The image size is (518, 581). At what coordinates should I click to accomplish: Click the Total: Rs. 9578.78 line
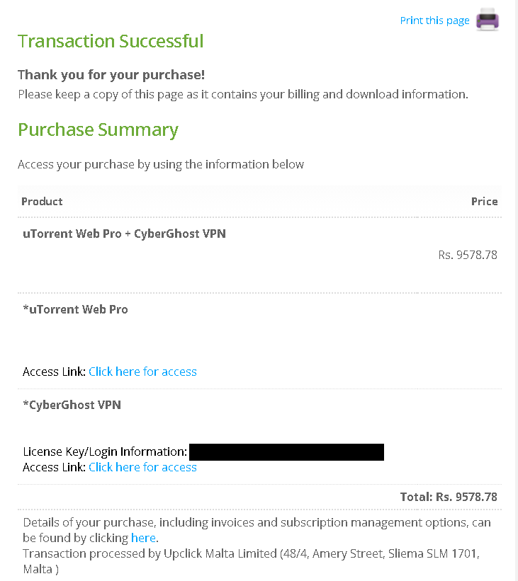click(x=449, y=497)
